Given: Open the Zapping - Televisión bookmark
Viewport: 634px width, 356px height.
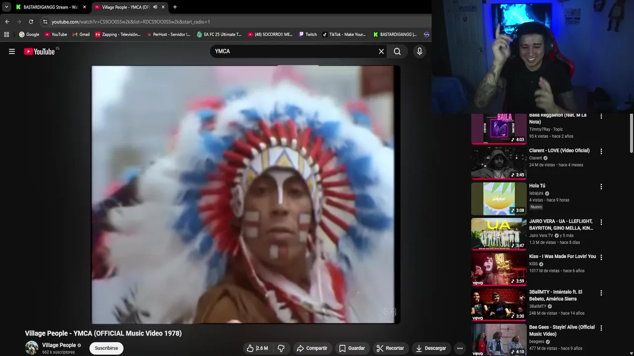Looking at the screenshot, I should 118,35.
